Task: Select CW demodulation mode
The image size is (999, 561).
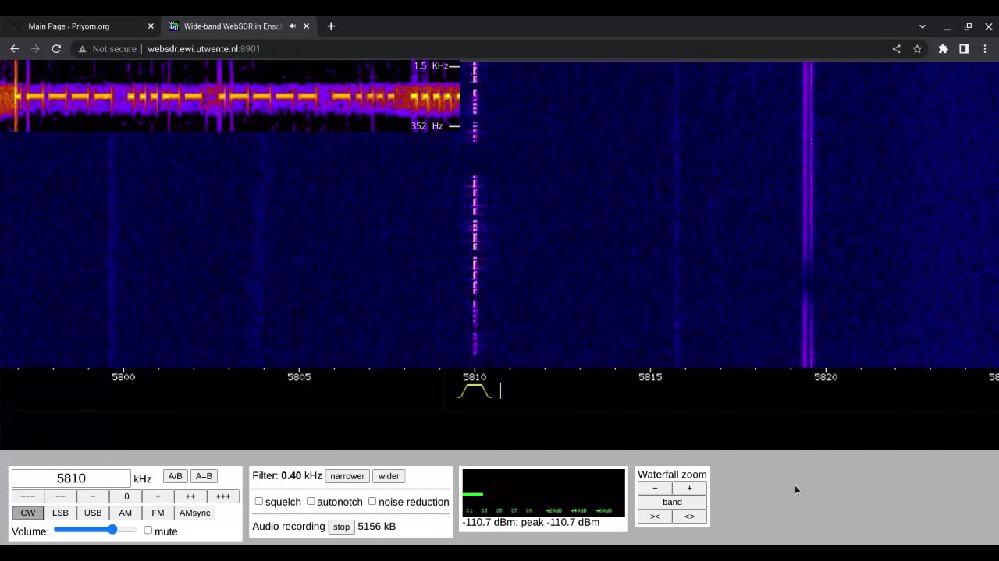Action: coord(27,513)
